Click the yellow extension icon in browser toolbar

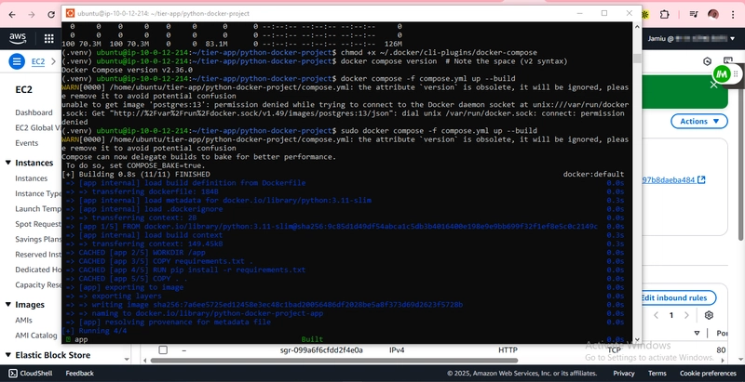click(645, 14)
